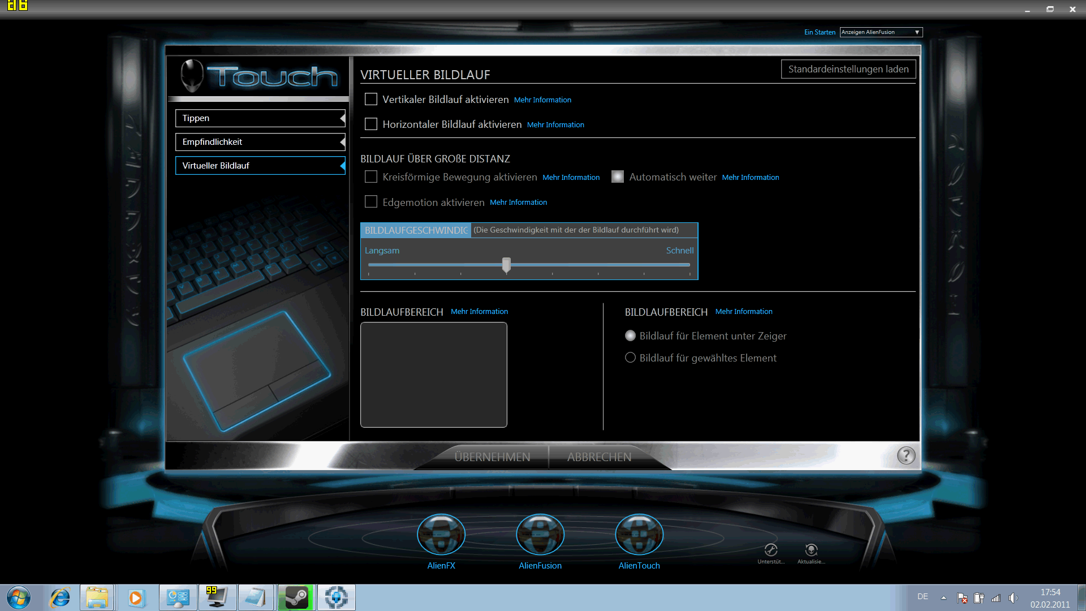Tick Edgemotion aktivieren checkbox
The height and width of the screenshot is (611, 1086).
[371, 202]
